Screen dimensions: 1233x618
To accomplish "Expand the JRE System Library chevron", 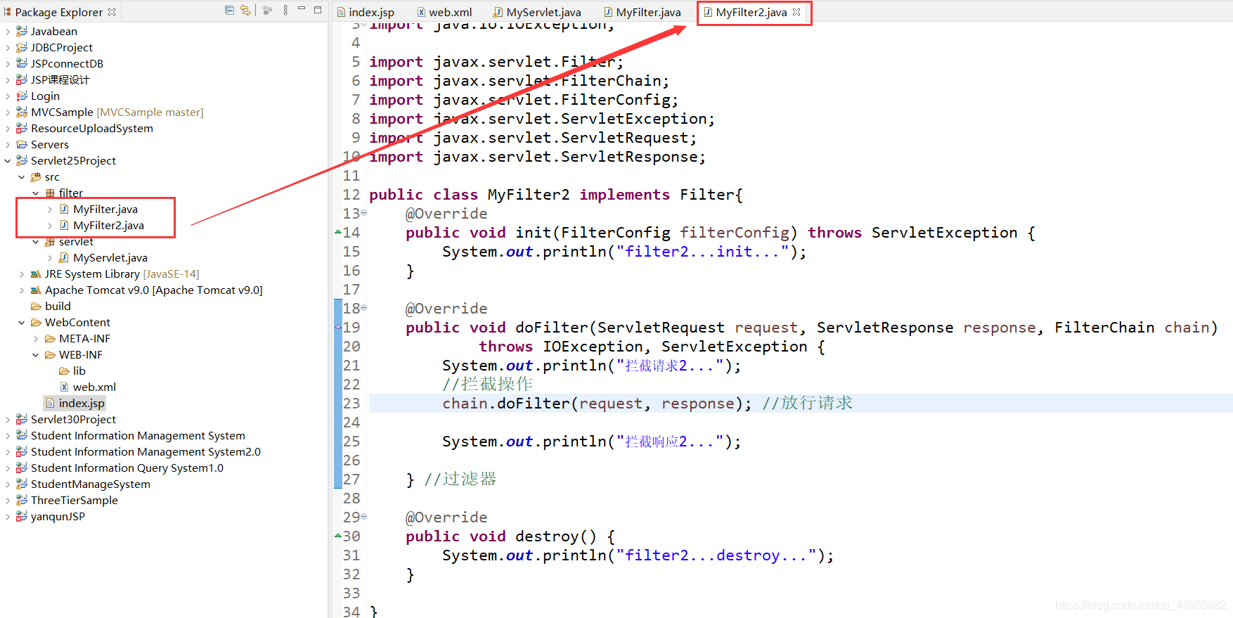I will 22,274.
